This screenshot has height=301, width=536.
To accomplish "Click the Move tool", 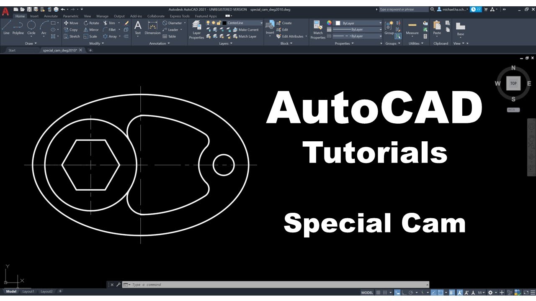I will tap(71, 23).
